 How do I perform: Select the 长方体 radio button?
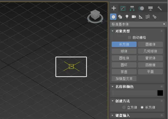(142, 107)
